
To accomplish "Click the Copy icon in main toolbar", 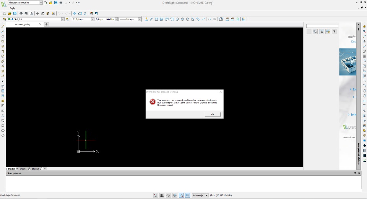I will click(43, 13).
